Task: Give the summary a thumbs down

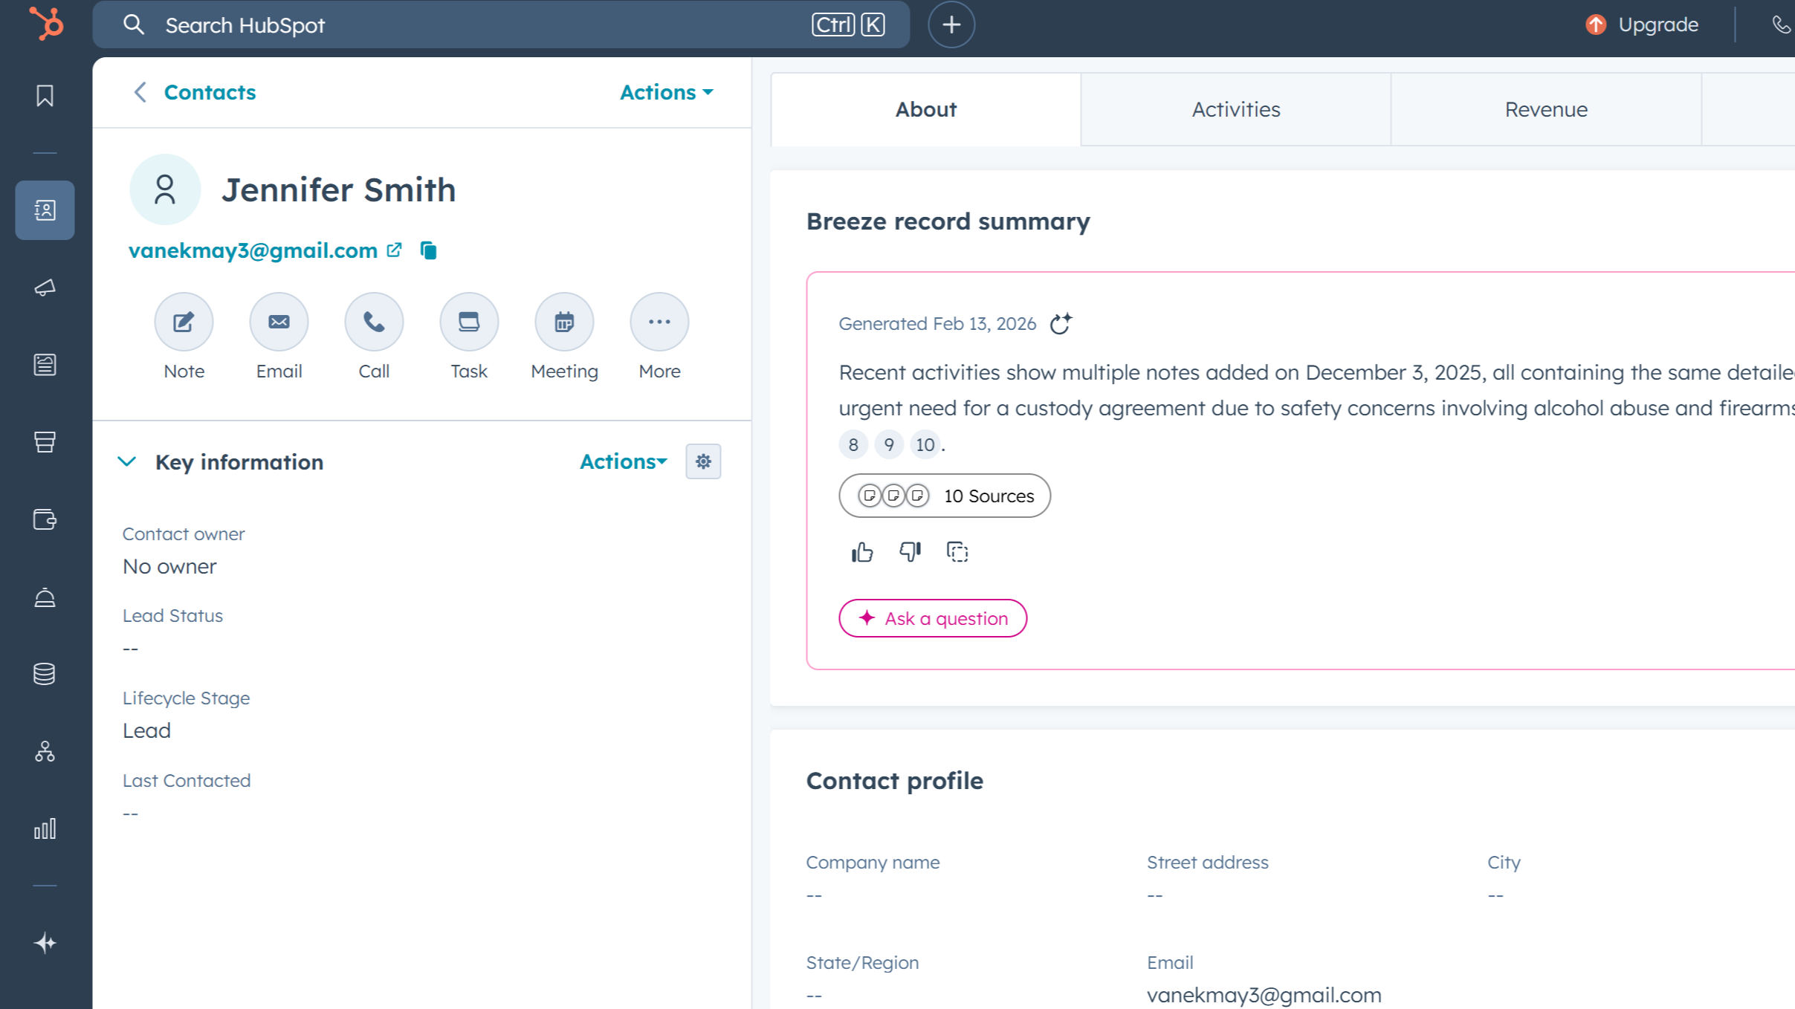Action: click(910, 552)
